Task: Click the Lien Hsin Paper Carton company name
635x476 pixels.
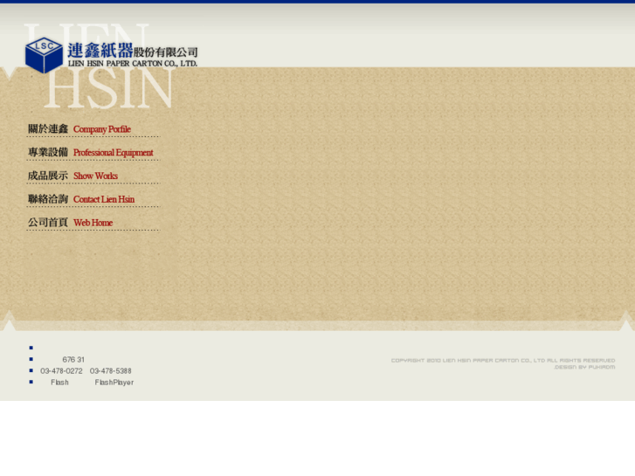Action: tap(133, 55)
